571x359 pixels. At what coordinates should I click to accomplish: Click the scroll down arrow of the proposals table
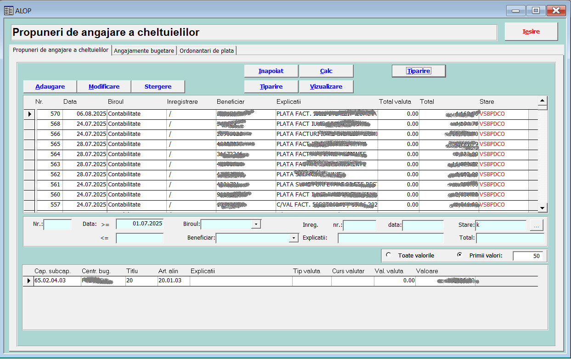point(543,208)
